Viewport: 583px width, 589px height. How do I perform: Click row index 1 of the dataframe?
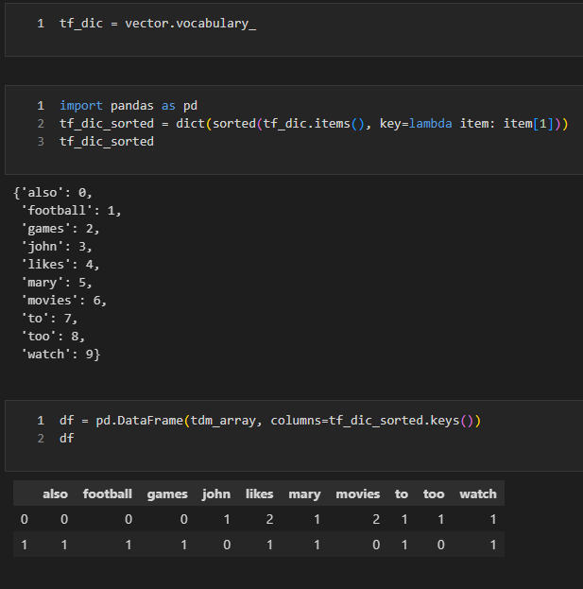(24, 545)
